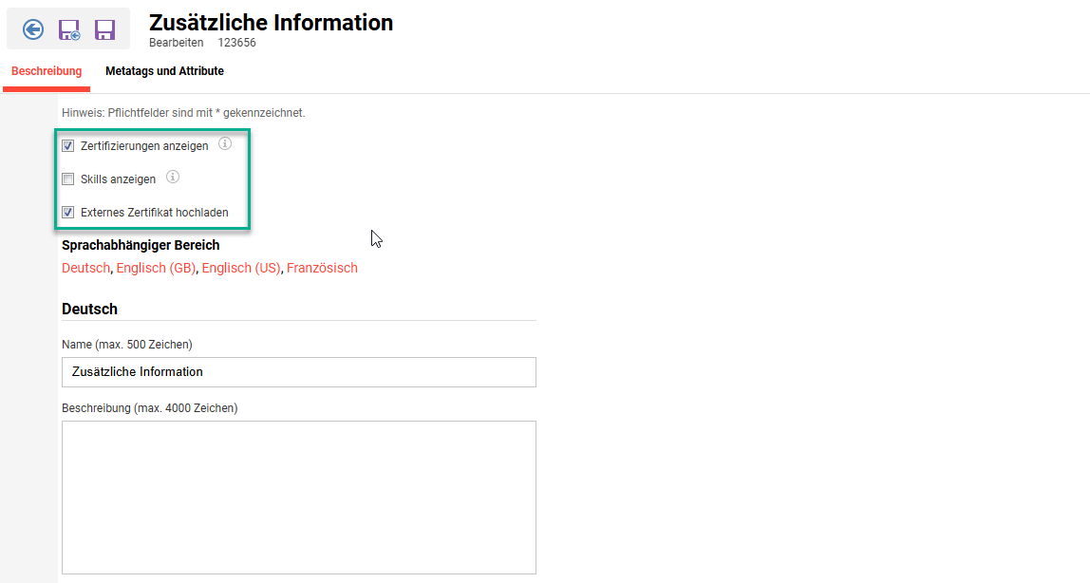The height and width of the screenshot is (583, 1090).
Task: Click the page title Zusätzliche Information
Action: [271, 23]
